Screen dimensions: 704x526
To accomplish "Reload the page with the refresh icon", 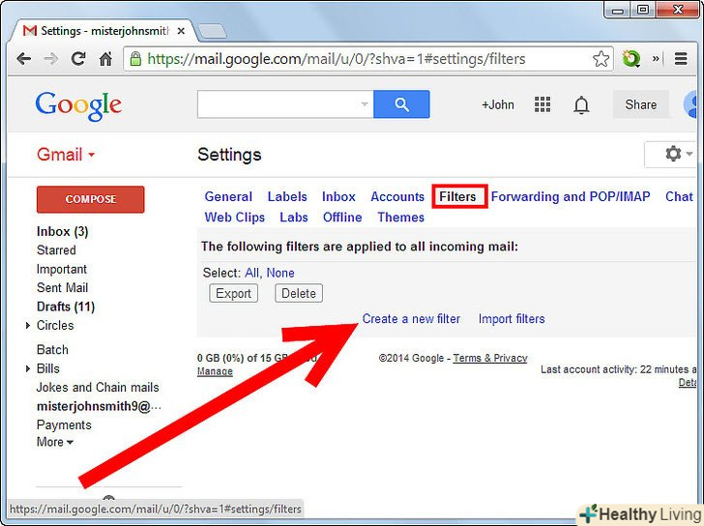I will (x=78, y=59).
